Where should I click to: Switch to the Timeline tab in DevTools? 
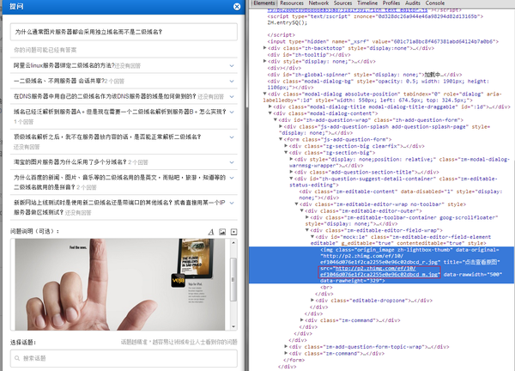click(x=367, y=3)
